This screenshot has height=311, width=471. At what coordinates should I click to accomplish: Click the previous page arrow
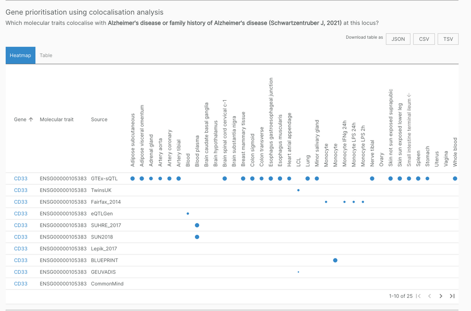tap(430, 296)
